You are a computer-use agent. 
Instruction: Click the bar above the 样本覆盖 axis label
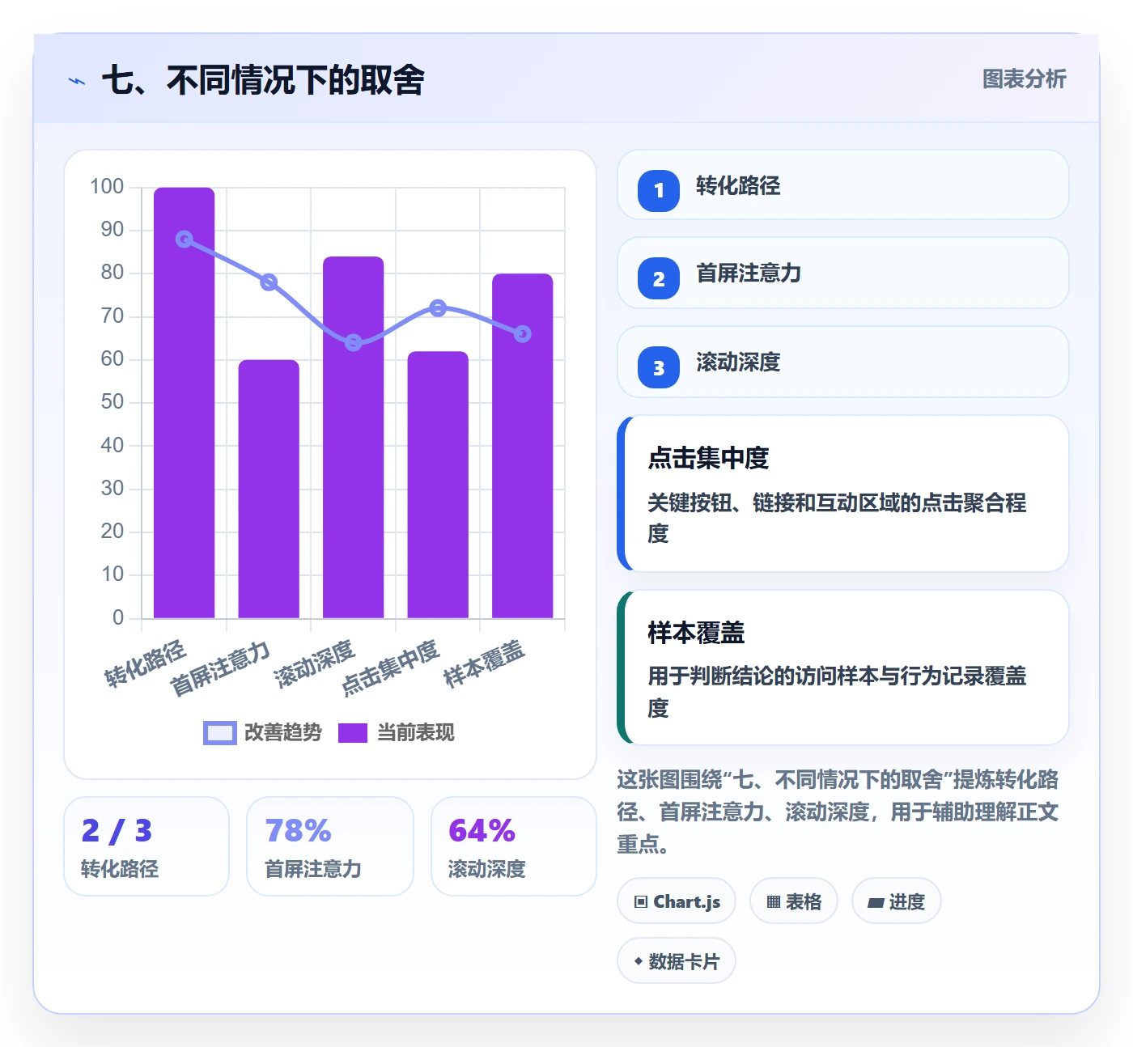point(523,446)
